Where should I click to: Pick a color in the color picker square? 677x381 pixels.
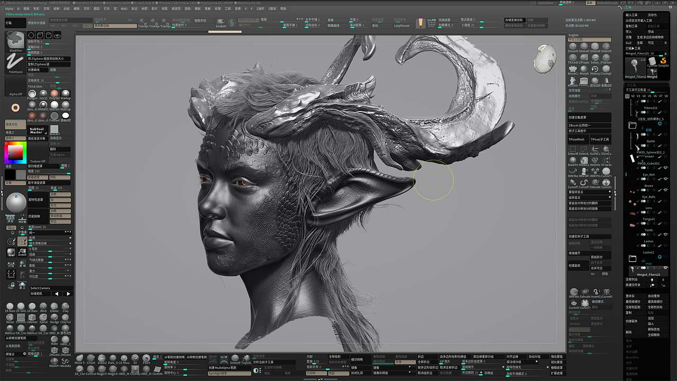coord(14,153)
